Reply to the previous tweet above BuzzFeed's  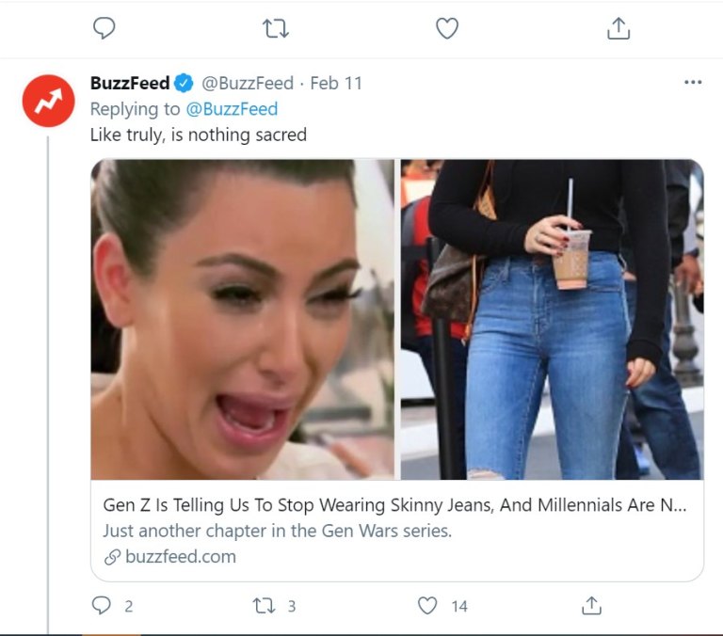[x=104, y=29]
